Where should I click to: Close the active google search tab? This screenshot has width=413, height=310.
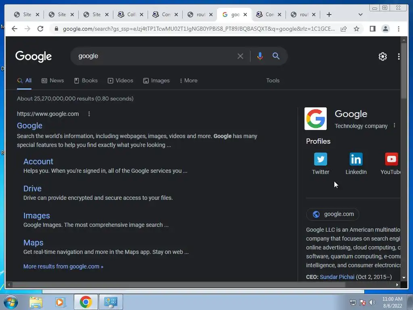pyautogui.click(x=245, y=15)
